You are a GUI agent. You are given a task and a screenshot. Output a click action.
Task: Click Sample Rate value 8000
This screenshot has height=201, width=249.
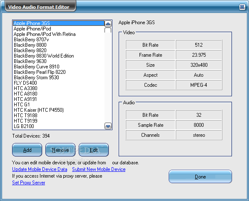[x=199, y=125]
